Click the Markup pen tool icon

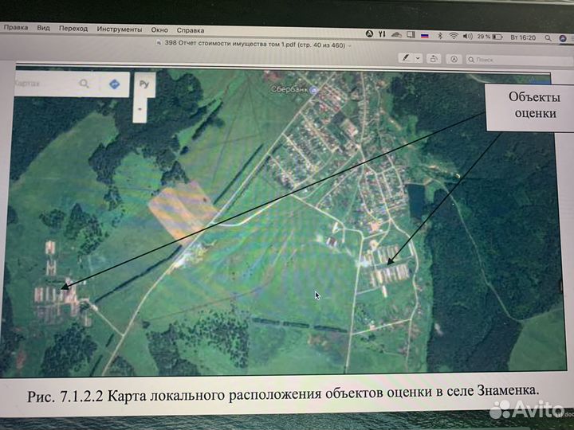tap(407, 58)
